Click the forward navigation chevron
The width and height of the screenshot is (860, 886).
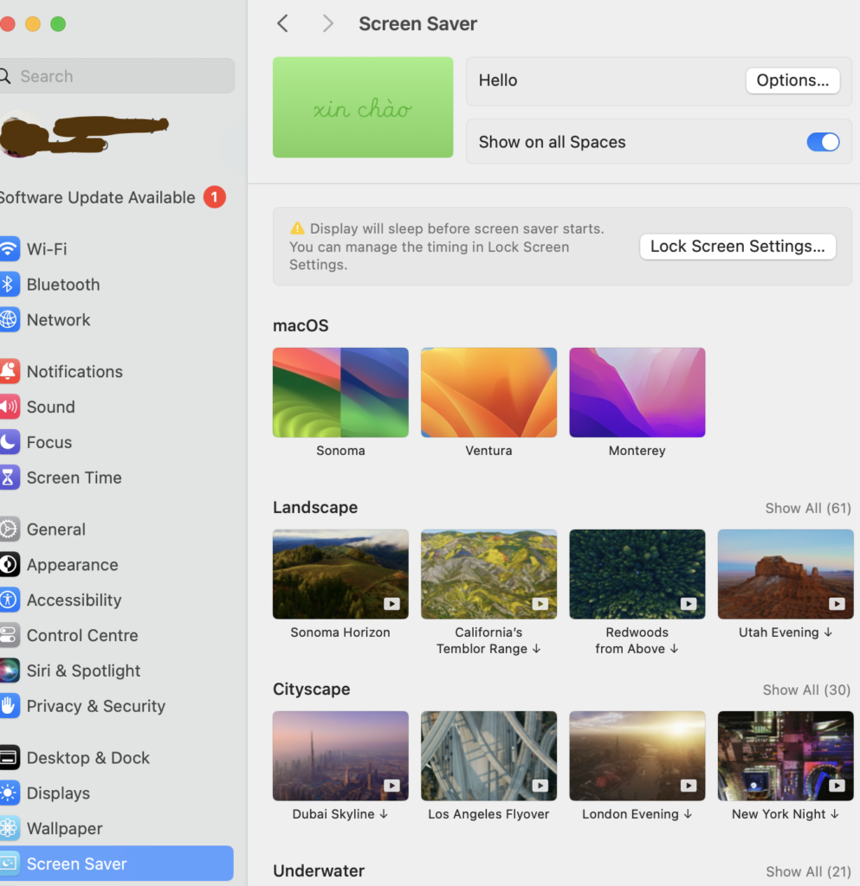pos(327,23)
